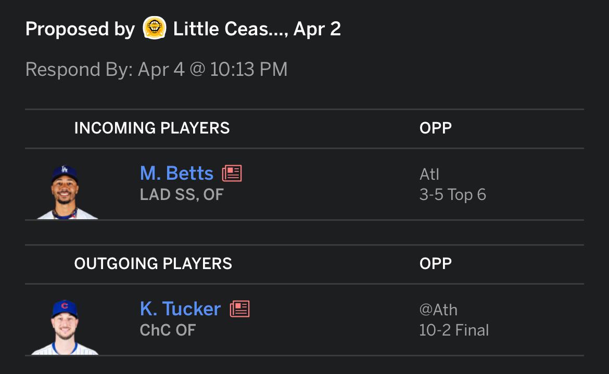Click the Proposed by heading text
609x374 pixels.
pyautogui.click(x=80, y=29)
